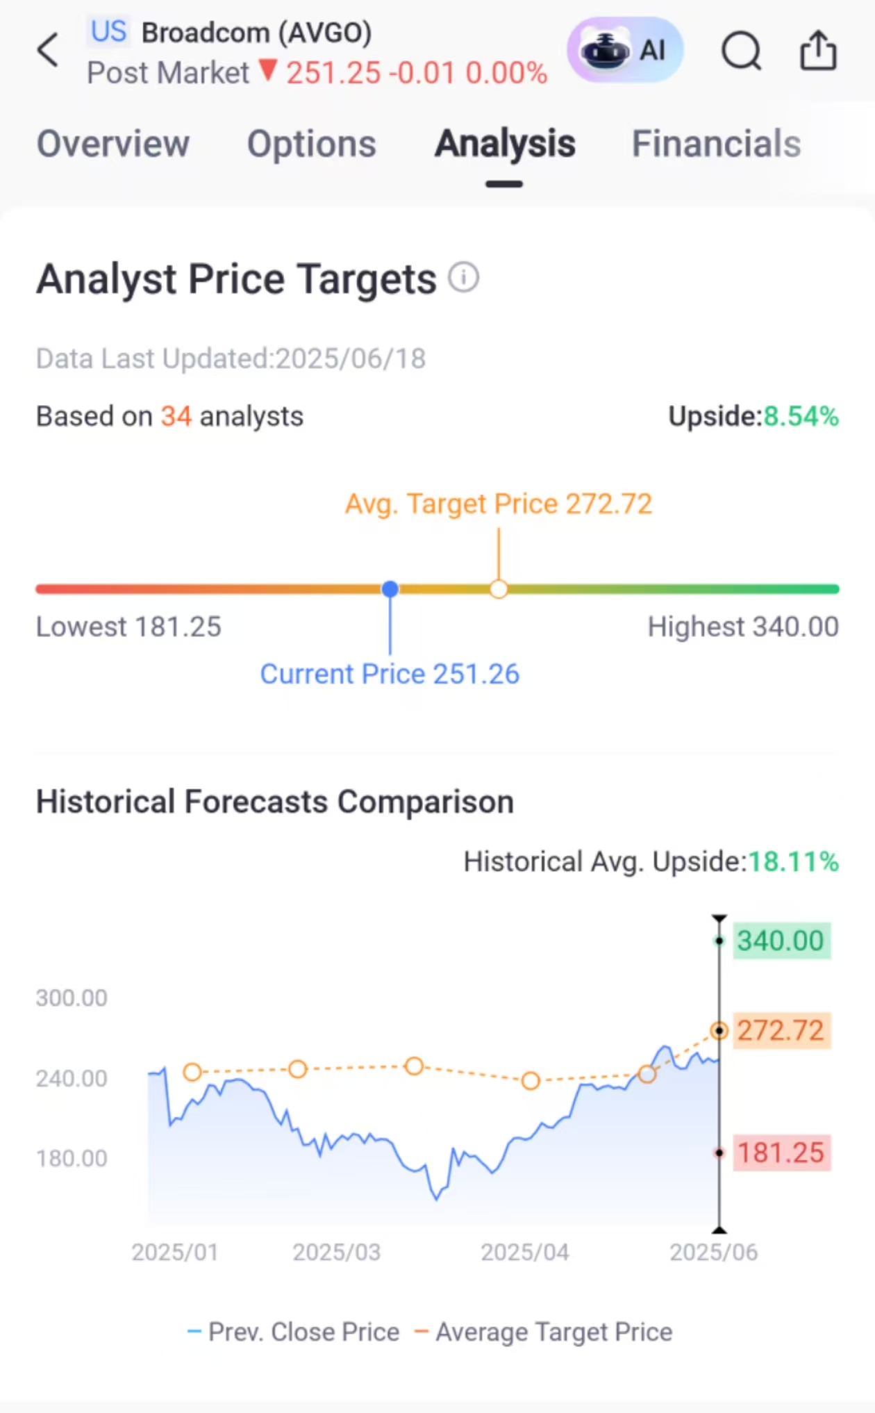Tap the Avg. Target Price 272.72 label
The width and height of the screenshot is (875, 1413).
pos(499,504)
